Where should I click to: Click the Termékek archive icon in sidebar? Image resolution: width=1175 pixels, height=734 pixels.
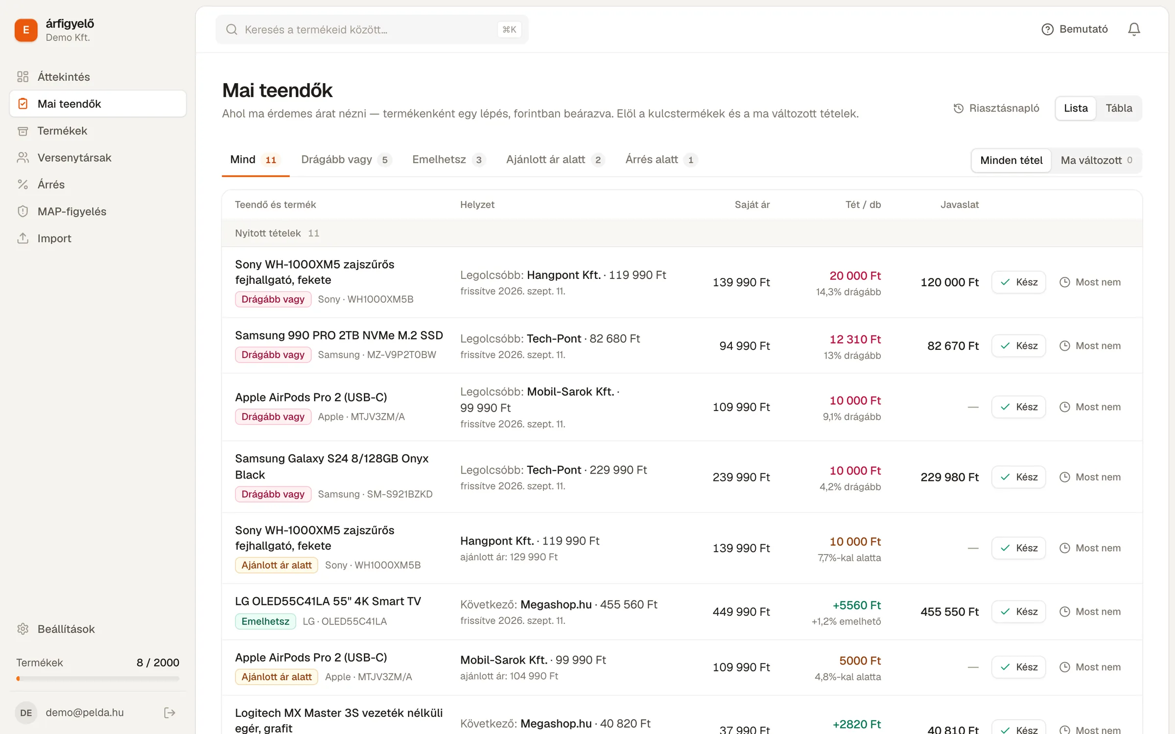tap(23, 131)
